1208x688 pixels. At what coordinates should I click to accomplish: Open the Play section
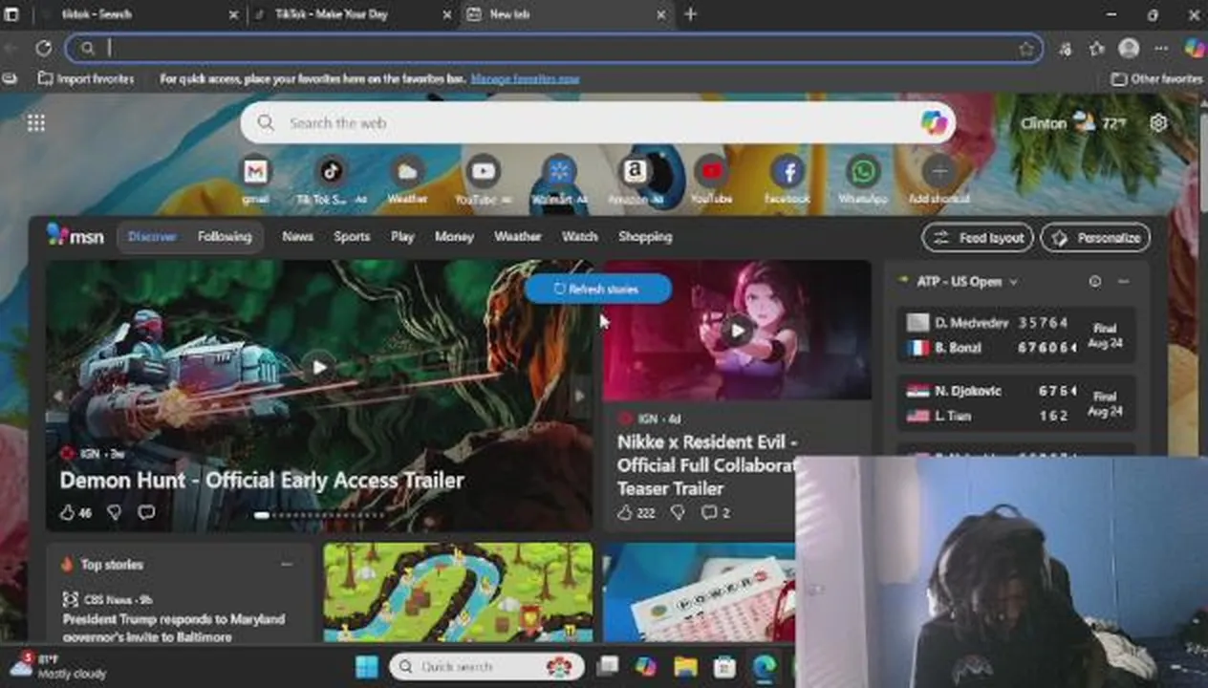(402, 237)
